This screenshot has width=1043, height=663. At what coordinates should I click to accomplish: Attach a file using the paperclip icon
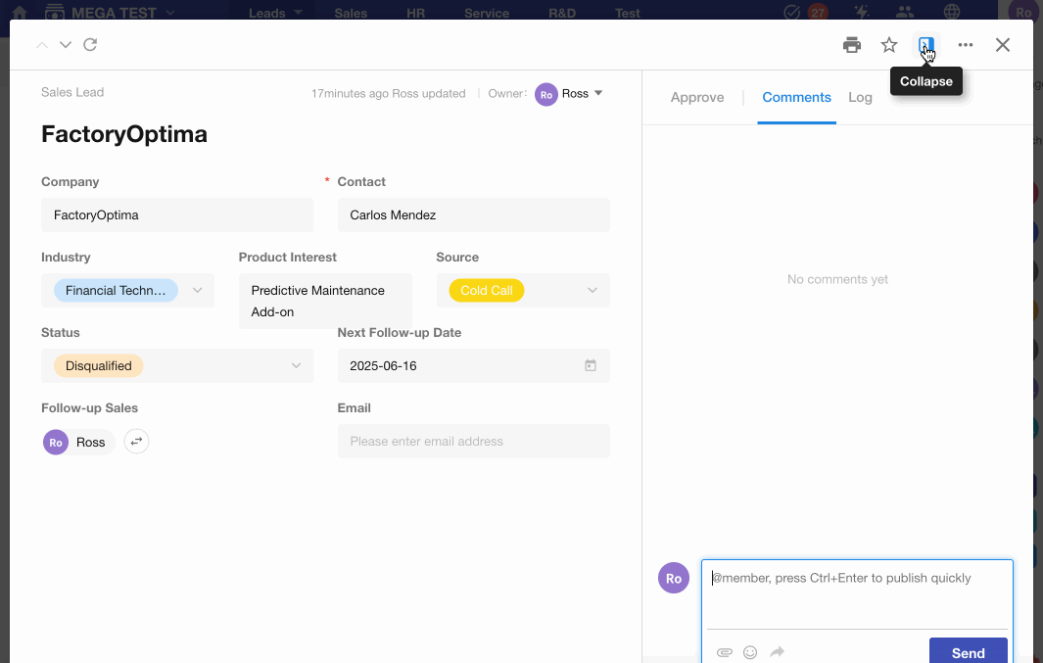click(725, 652)
